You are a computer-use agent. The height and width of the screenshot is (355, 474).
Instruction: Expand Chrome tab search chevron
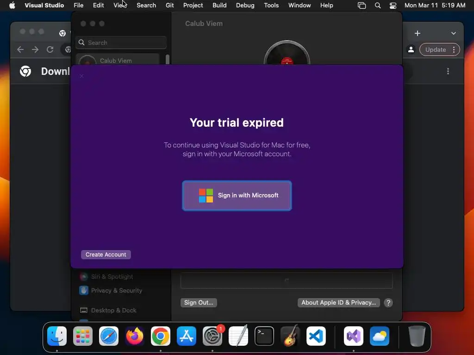[454, 33]
